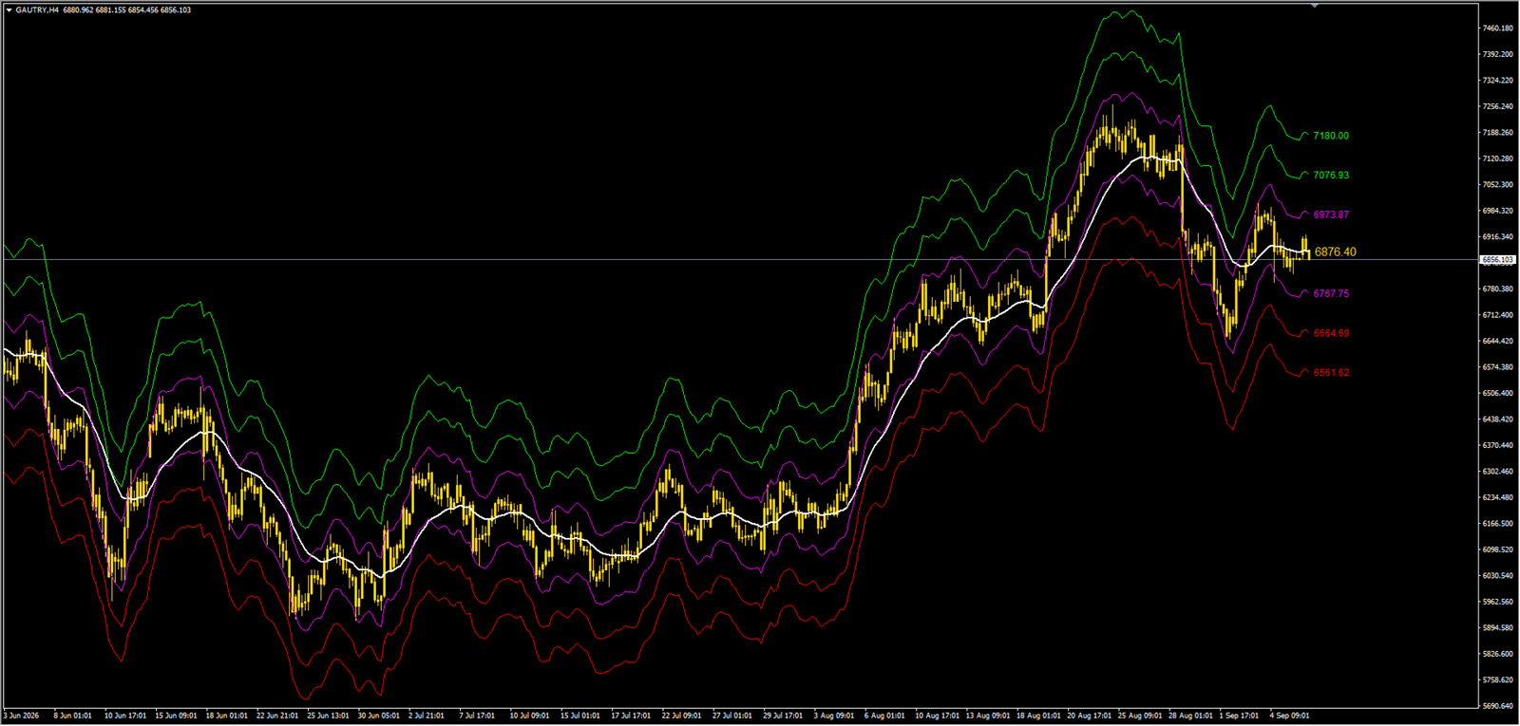Click the OHLC value 6880.962

[x=79, y=9]
